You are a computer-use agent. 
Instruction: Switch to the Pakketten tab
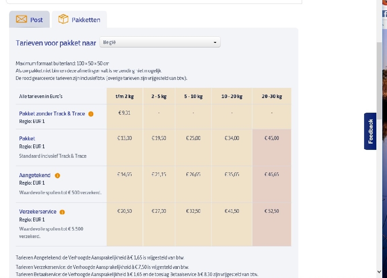pos(79,19)
